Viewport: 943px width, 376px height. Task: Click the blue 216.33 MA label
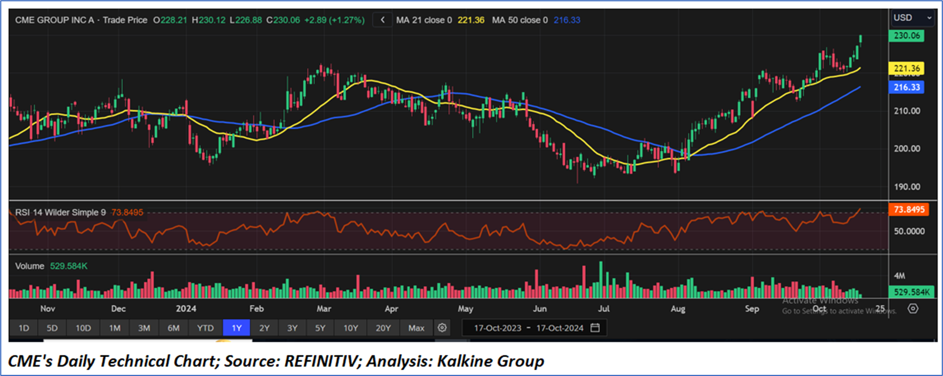tap(907, 87)
